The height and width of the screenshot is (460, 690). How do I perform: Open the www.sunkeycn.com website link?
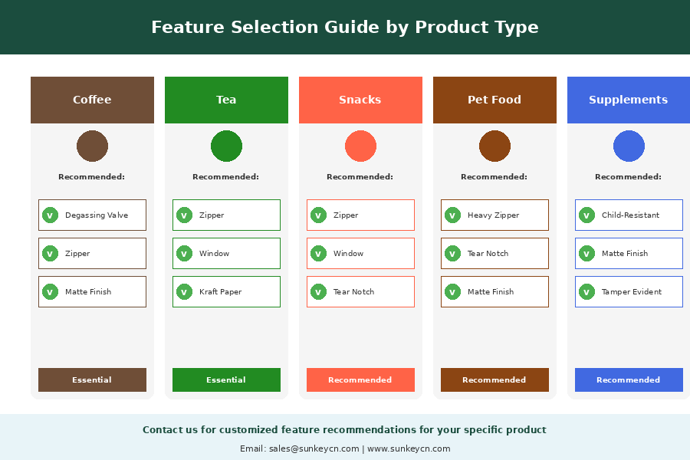tap(409, 449)
